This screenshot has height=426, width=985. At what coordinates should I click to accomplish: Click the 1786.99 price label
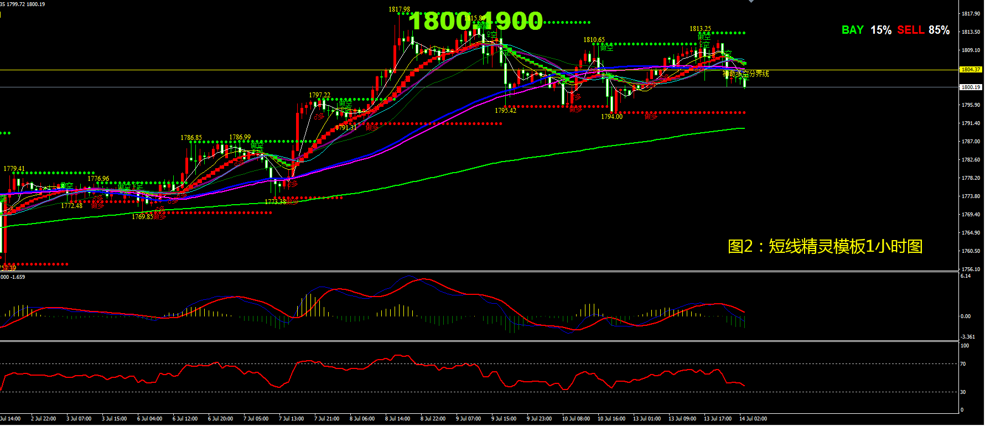tap(240, 137)
